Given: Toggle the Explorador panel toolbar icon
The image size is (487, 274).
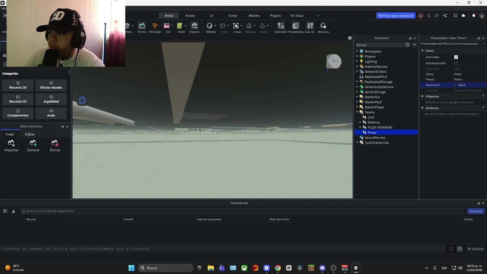Looking at the screenshot, I should (x=281, y=26).
